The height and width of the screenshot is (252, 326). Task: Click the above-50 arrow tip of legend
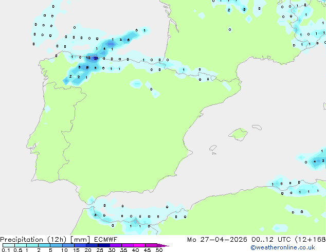[x=163, y=245]
